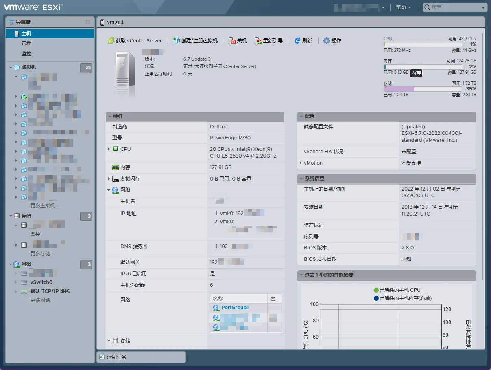Click the 关机 shutdown button
Viewport: 491px width, 370px height.
238,41
